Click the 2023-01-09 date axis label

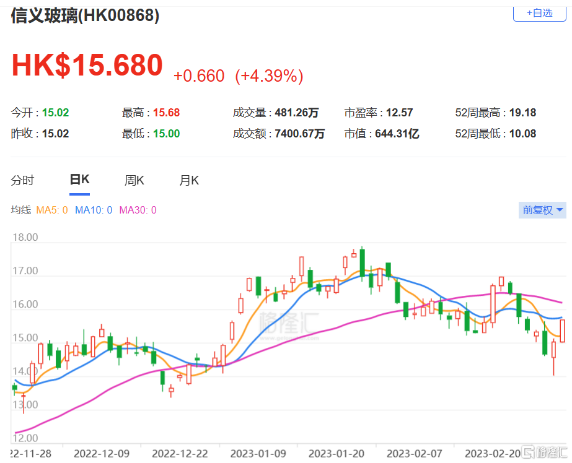pos(258,454)
